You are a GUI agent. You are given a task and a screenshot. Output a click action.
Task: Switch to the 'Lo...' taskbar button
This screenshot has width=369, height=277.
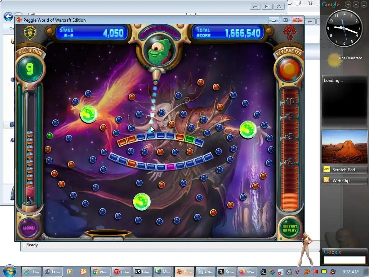coord(53,272)
